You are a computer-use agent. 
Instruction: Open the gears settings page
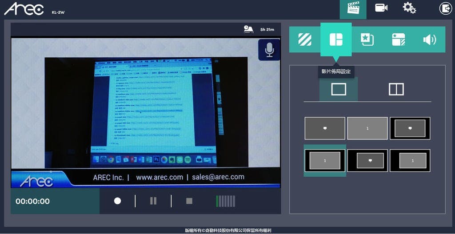409,8
